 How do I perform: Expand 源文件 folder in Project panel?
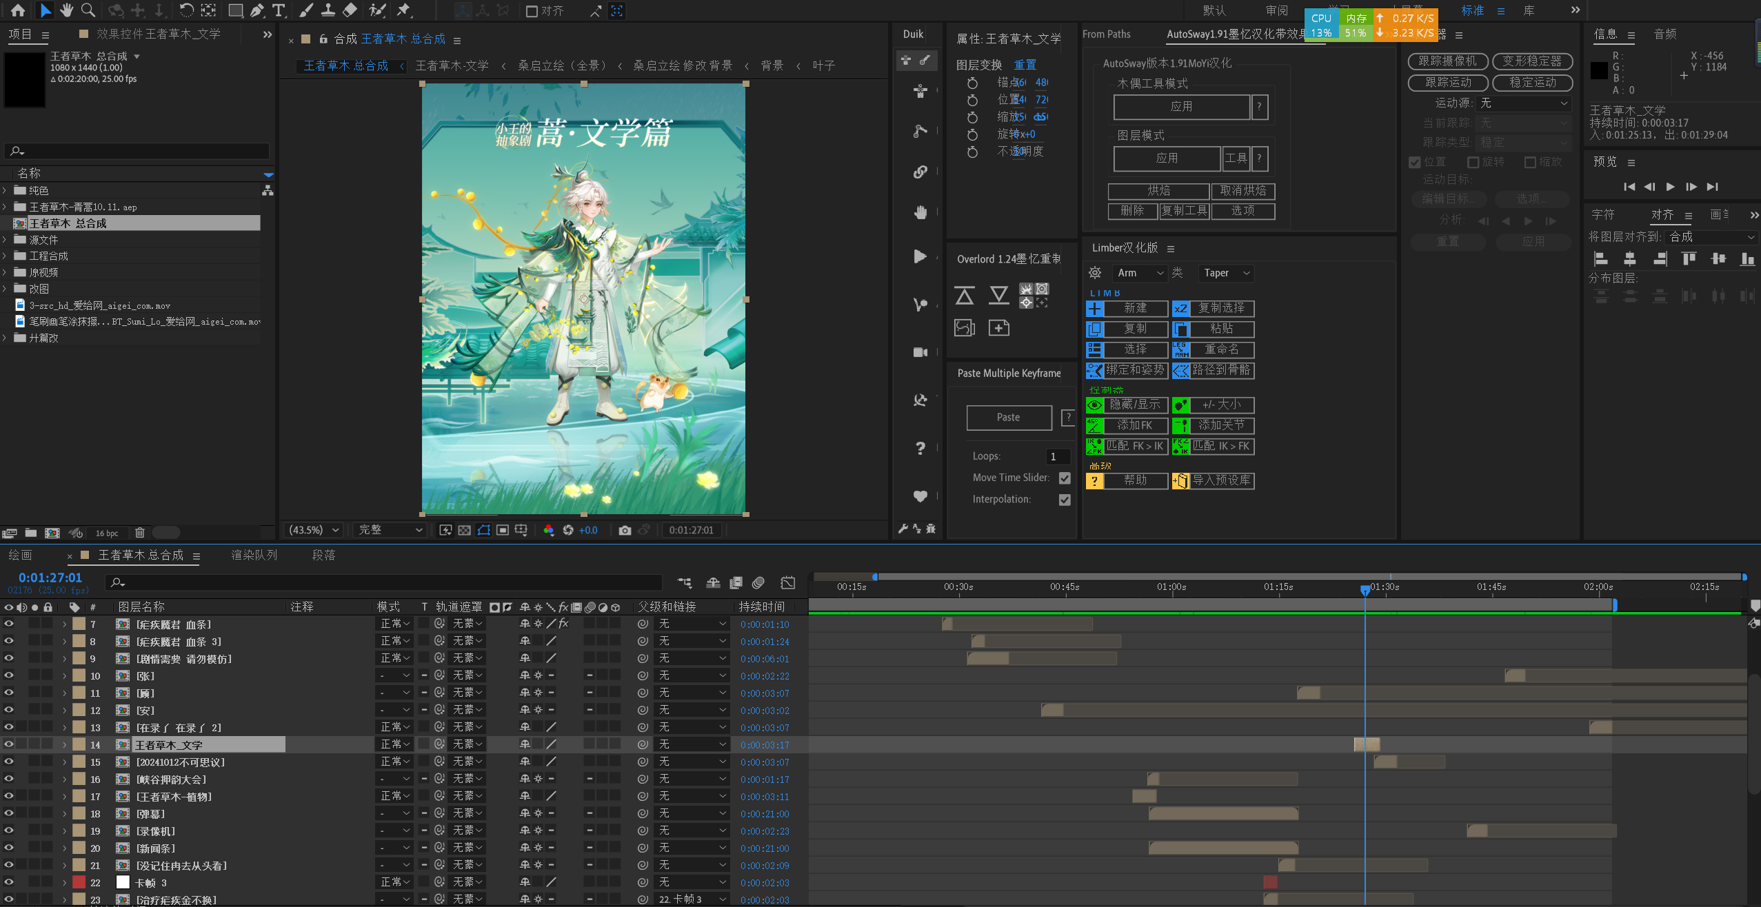[x=5, y=240]
